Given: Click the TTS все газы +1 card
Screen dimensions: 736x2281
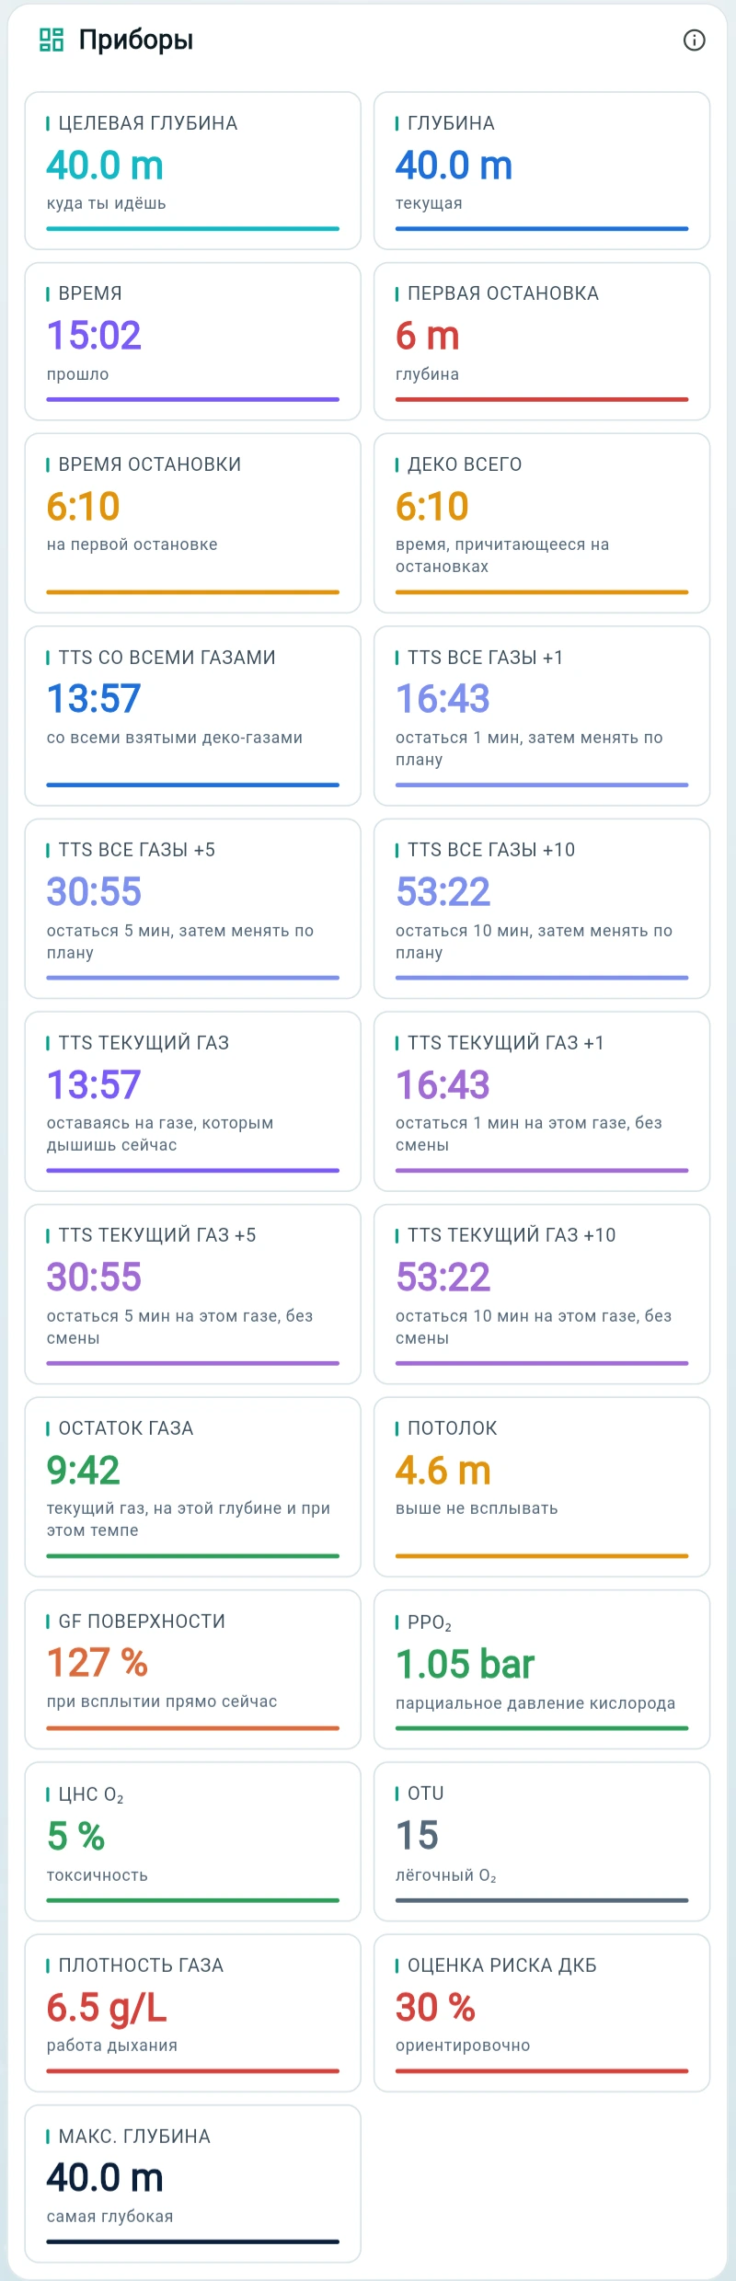Looking at the screenshot, I should point(542,716).
